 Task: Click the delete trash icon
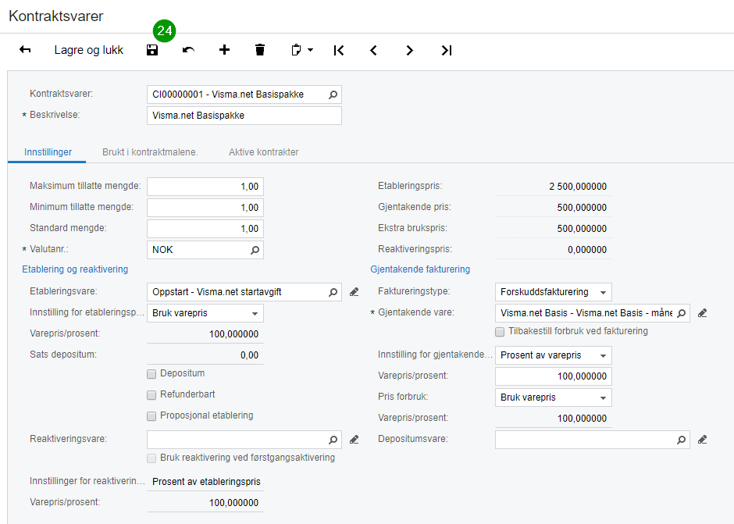click(260, 50)
